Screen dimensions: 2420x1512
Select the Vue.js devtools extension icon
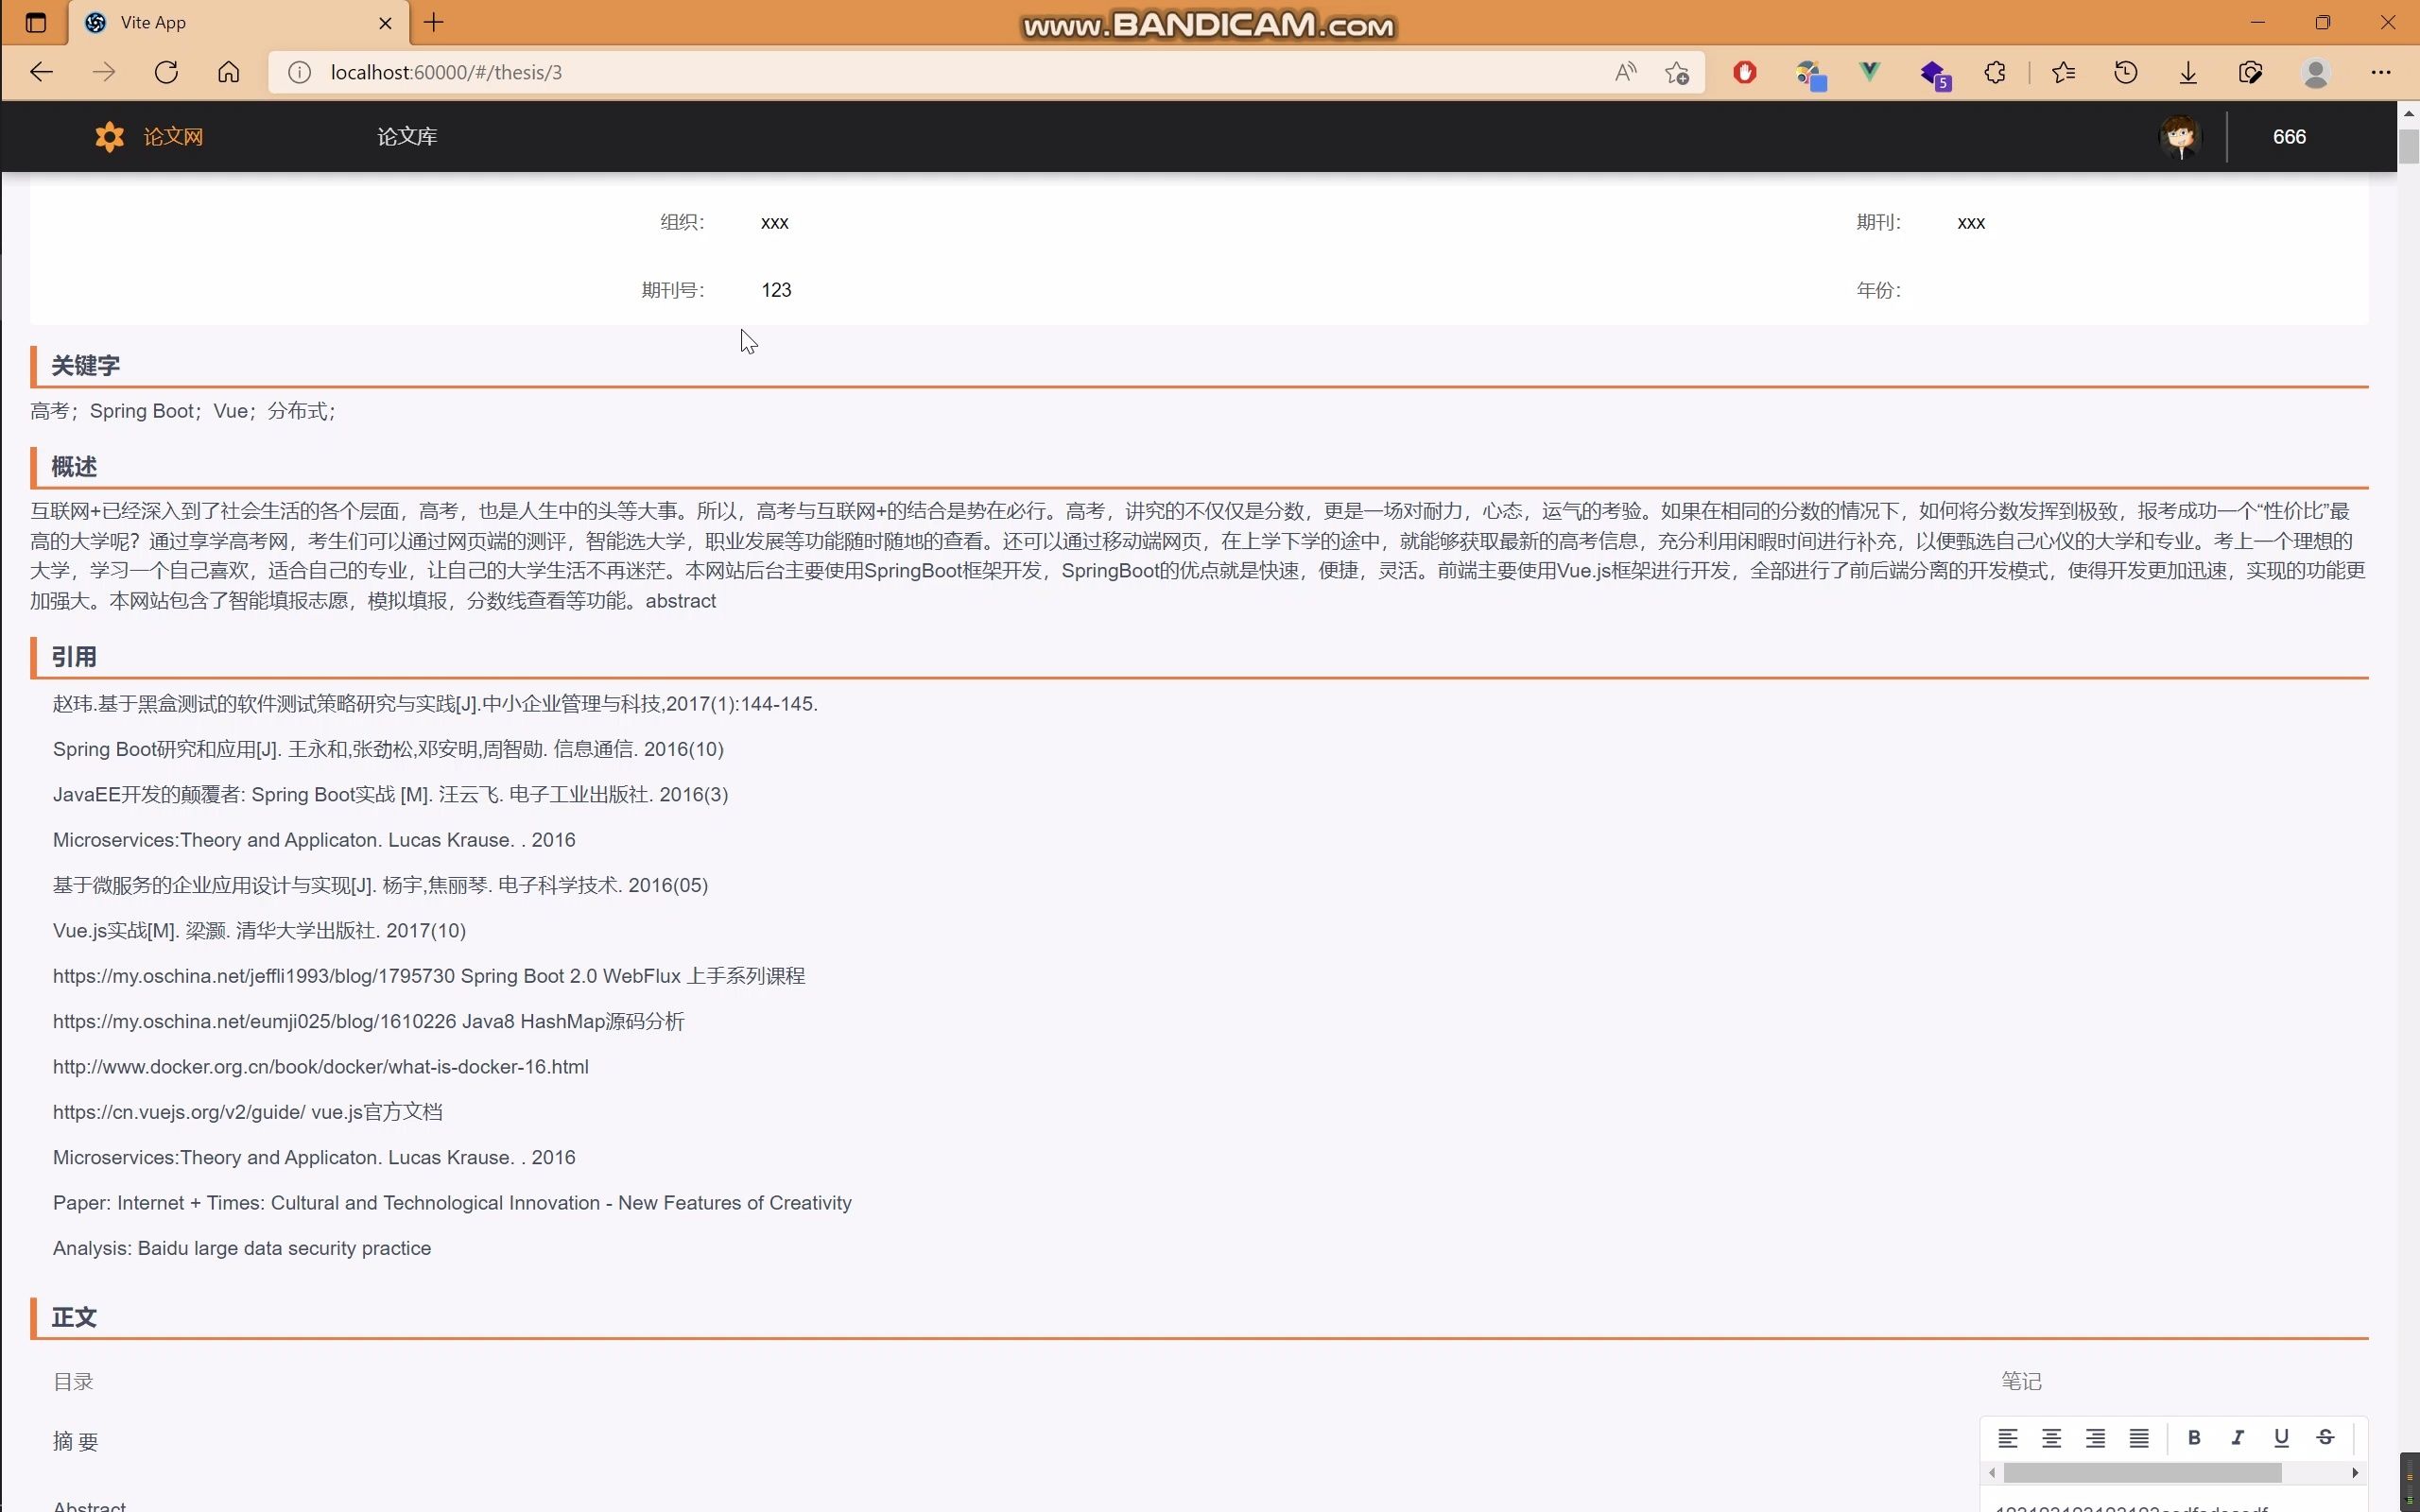(1869, 72)
